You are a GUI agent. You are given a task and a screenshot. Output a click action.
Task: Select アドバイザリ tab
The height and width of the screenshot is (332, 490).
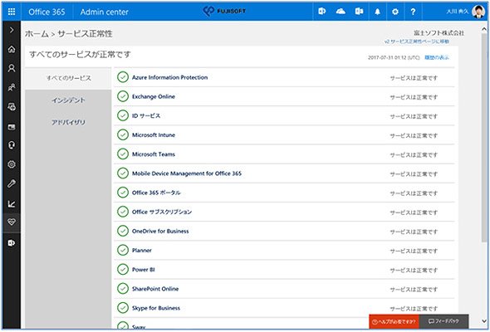[x=68, y=123]
